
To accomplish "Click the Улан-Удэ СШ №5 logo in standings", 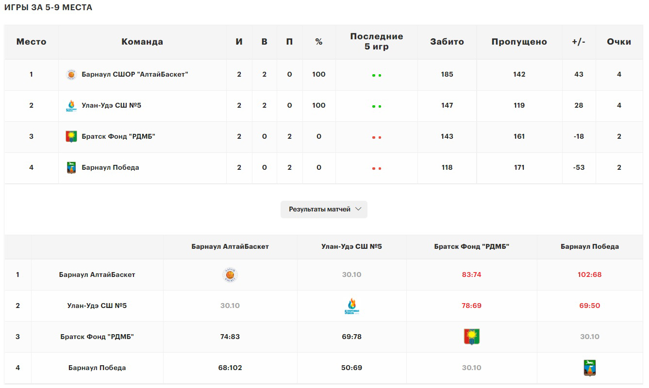I will pyautogui.click(x=71, y=106).
